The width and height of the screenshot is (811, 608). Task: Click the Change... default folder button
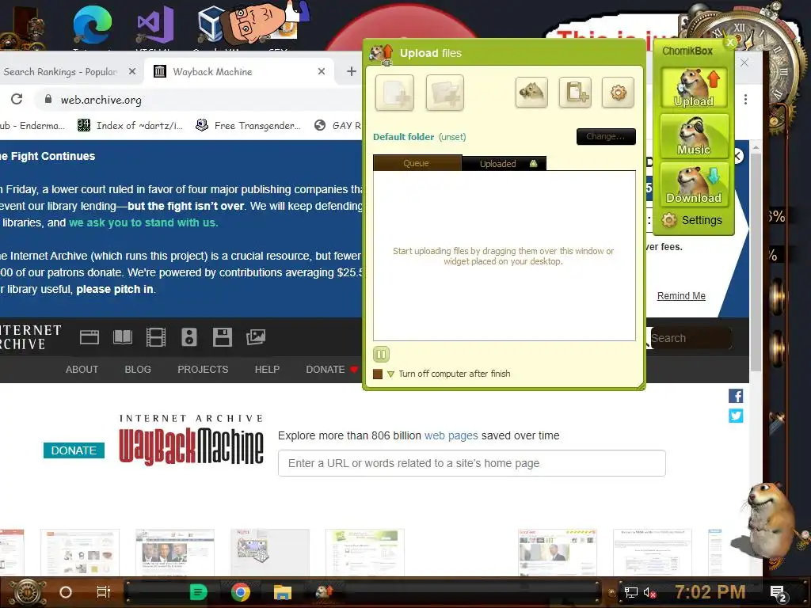[606, 136]
